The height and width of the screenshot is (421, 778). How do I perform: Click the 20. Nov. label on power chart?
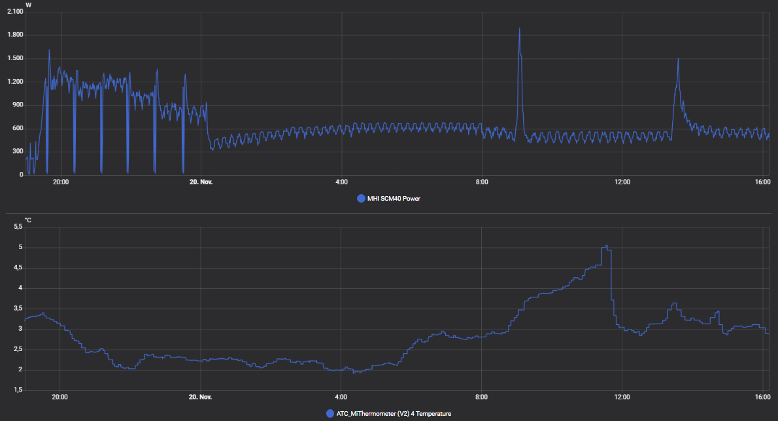[x=201, y=182]
